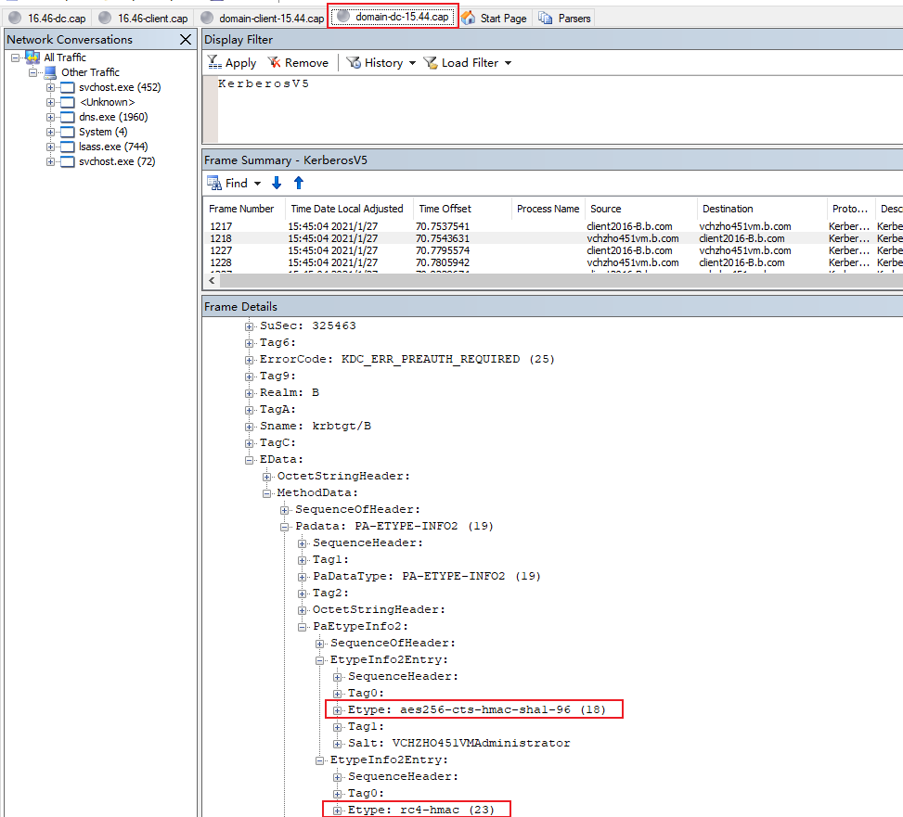Sort by Process Name column

(548, 209)
